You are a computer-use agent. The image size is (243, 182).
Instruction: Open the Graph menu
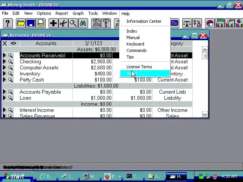click(78, 13)
